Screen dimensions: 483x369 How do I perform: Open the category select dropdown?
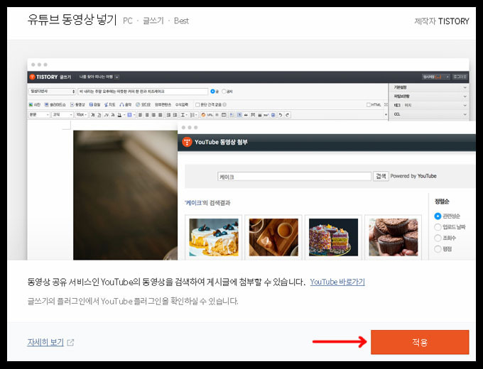(52, 92)
